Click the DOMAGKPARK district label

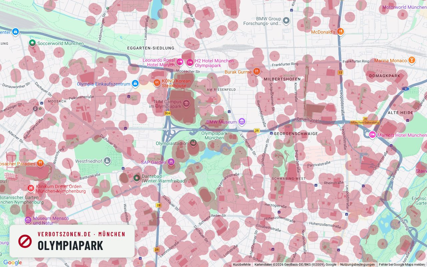tap(385, 76)
